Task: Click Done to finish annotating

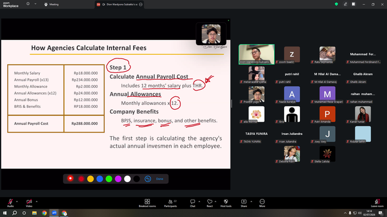Action: [160, 179]
